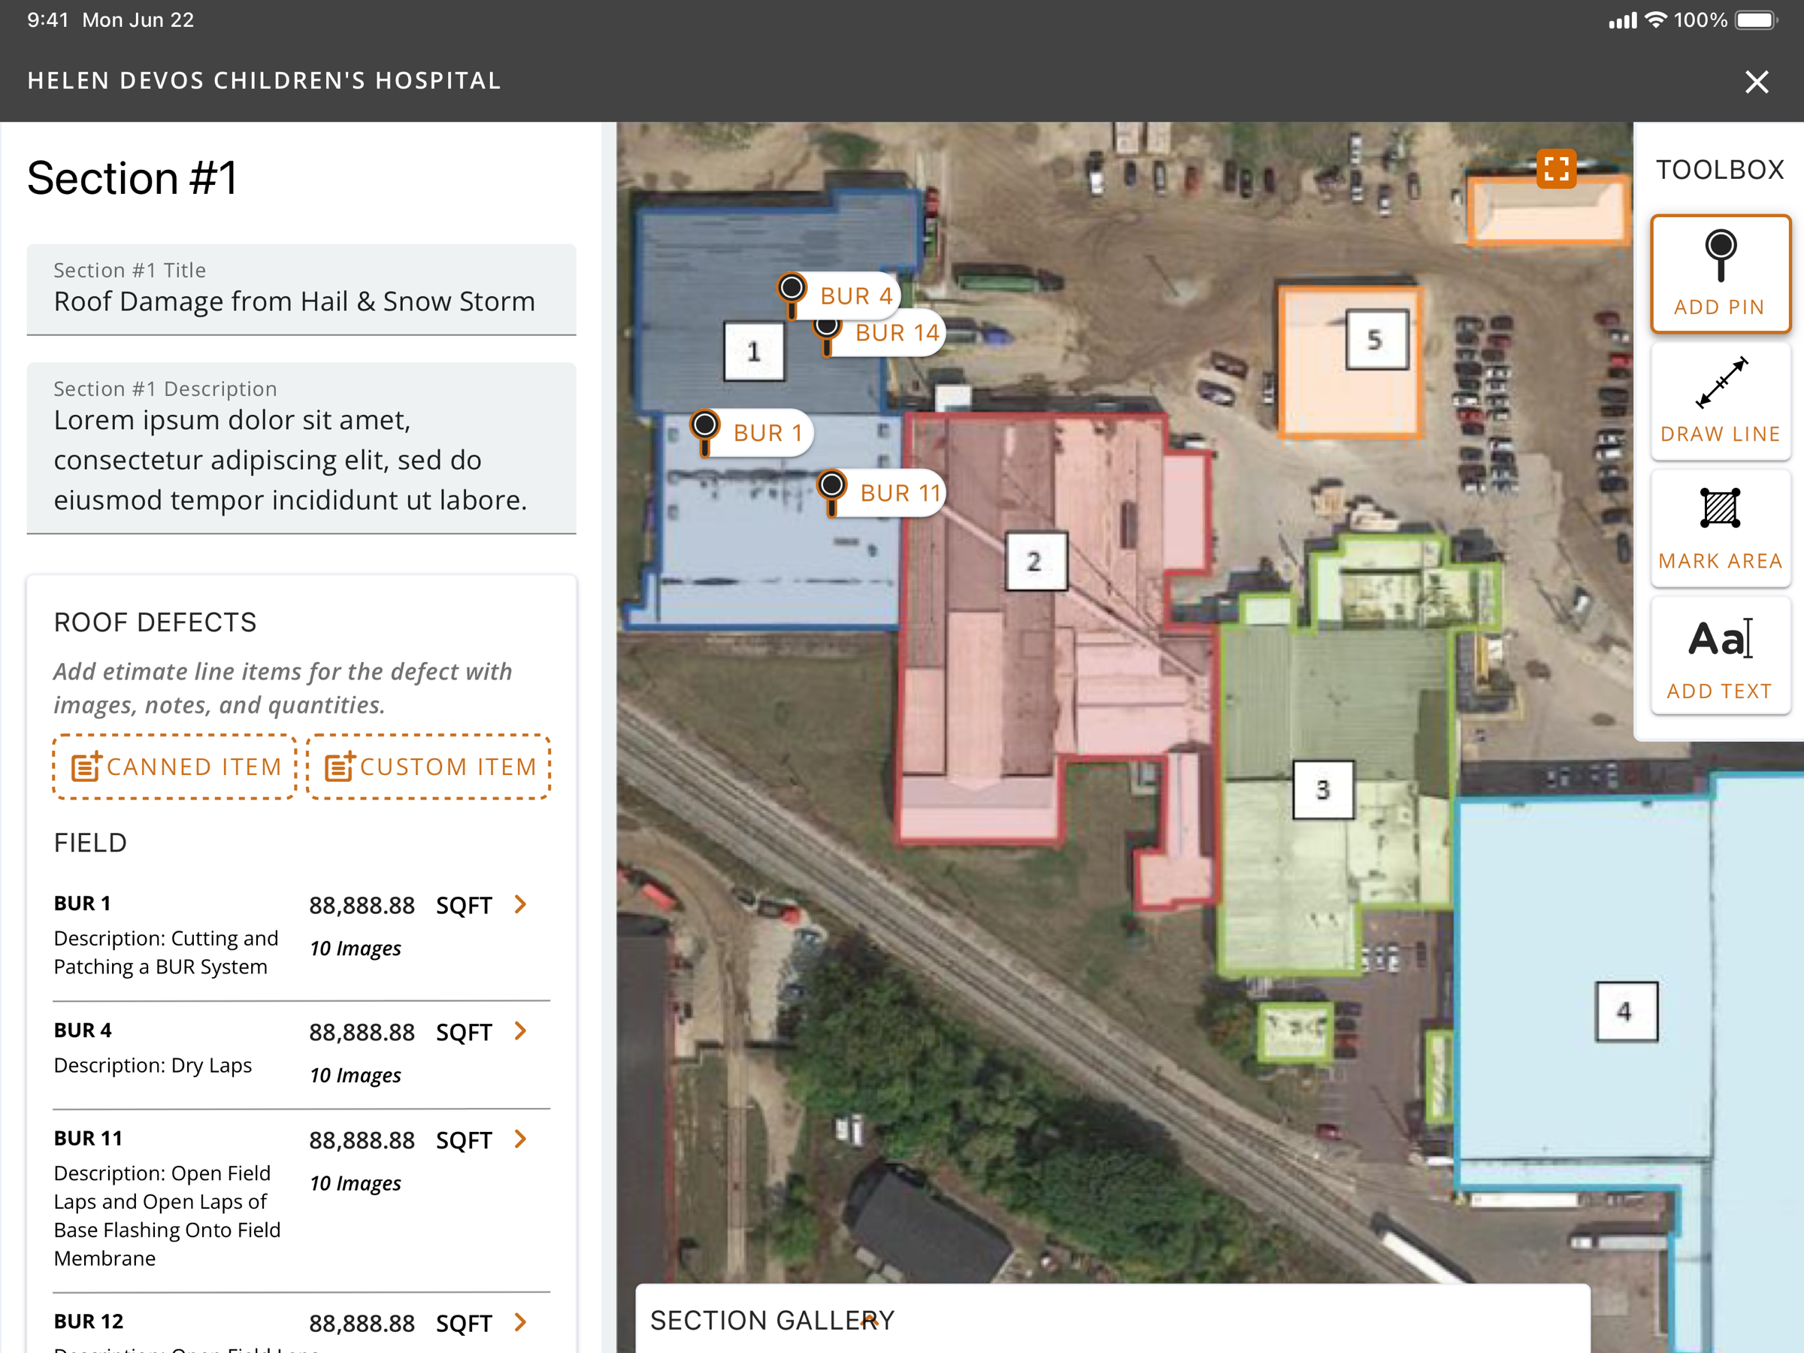Click 'Open Field Laps' BUR 11 description
Viewport: 1804px width, 1353px height.
tap(167, 1216)
